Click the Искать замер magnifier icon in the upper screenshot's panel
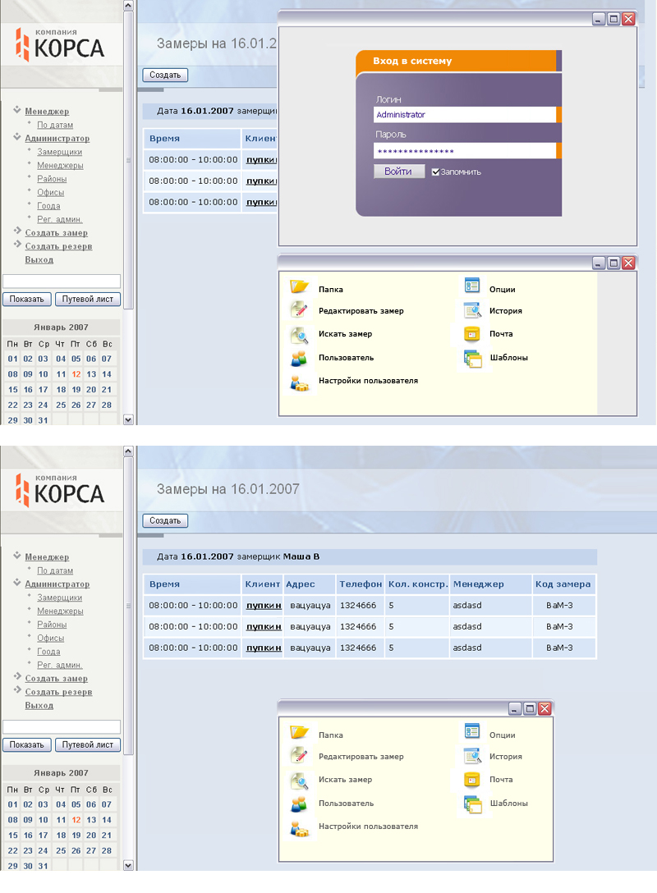This screenshot has width=657, height=893. (x=299, y=336)
